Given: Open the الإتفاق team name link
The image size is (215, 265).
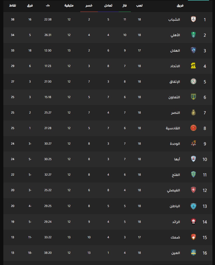Looking at the screenshot, I should point(175,82).
